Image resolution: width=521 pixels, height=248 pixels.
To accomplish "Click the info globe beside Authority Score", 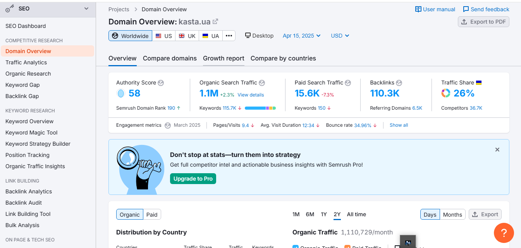I will [x=161, y=83].
